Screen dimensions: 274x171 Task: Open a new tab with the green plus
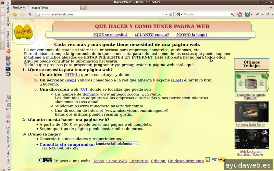pos(84,8)
